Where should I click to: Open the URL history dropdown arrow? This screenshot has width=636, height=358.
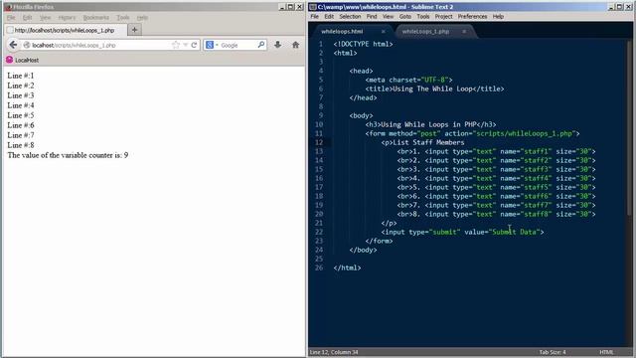pos(186,45)
